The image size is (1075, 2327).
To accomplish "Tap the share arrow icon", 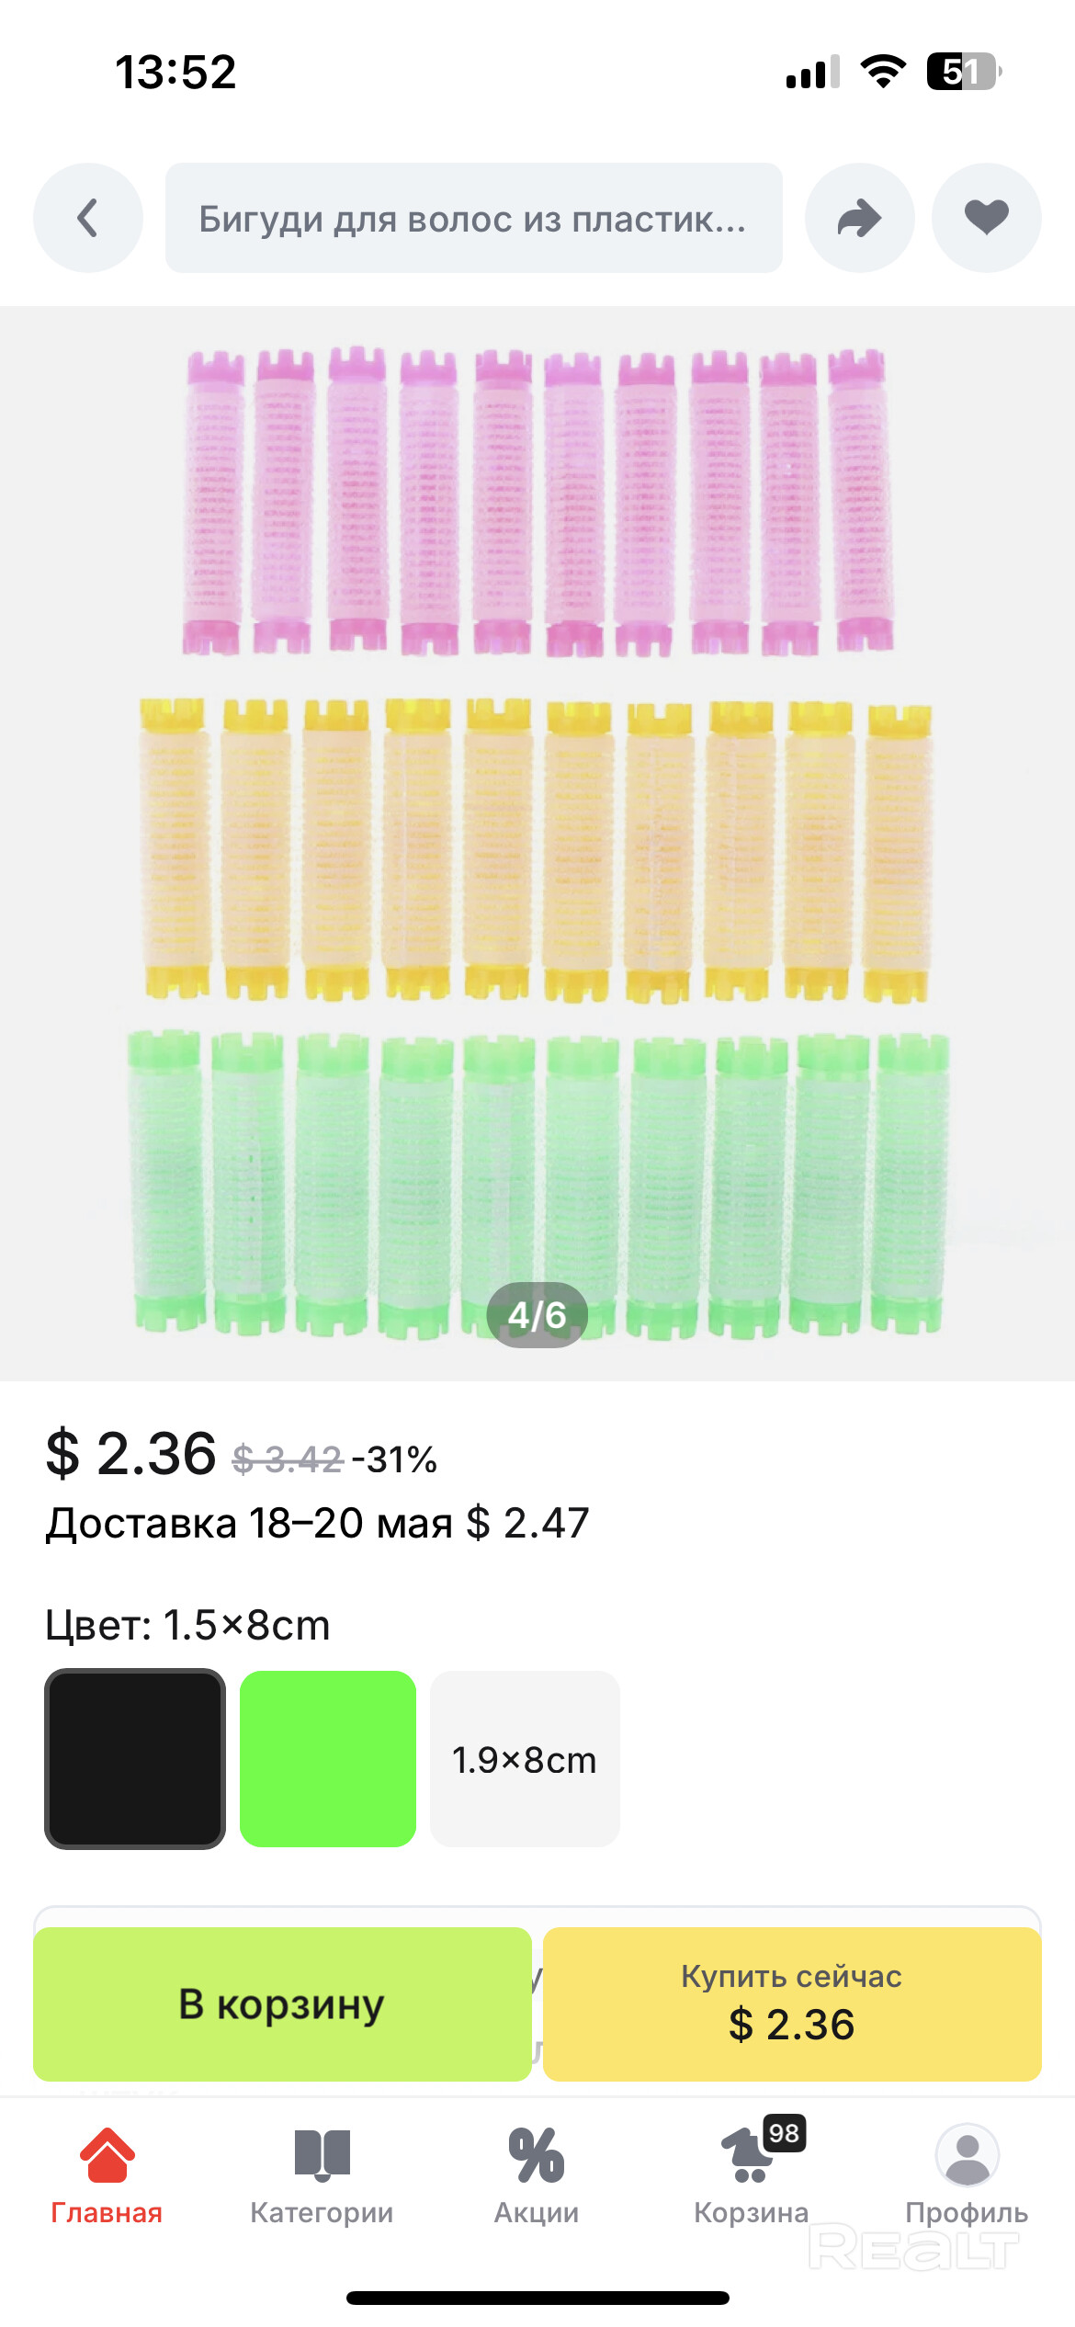I will pos(859,218).
